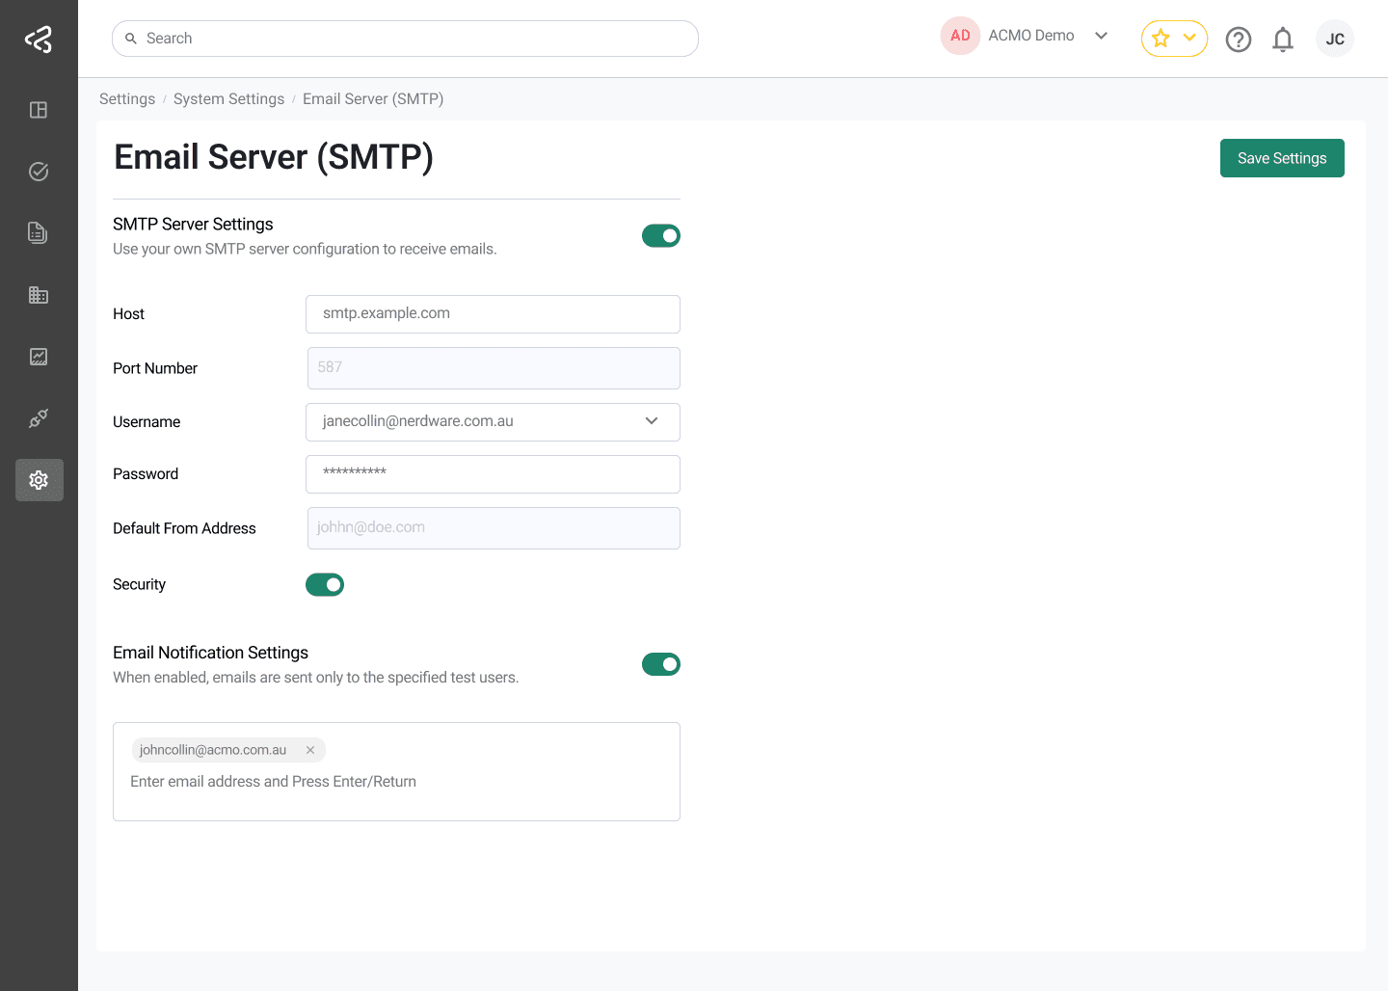Open the Integrations plug icon
Image resolution: width=1388 pixels, height=991 pixels.
pos(39,417)
